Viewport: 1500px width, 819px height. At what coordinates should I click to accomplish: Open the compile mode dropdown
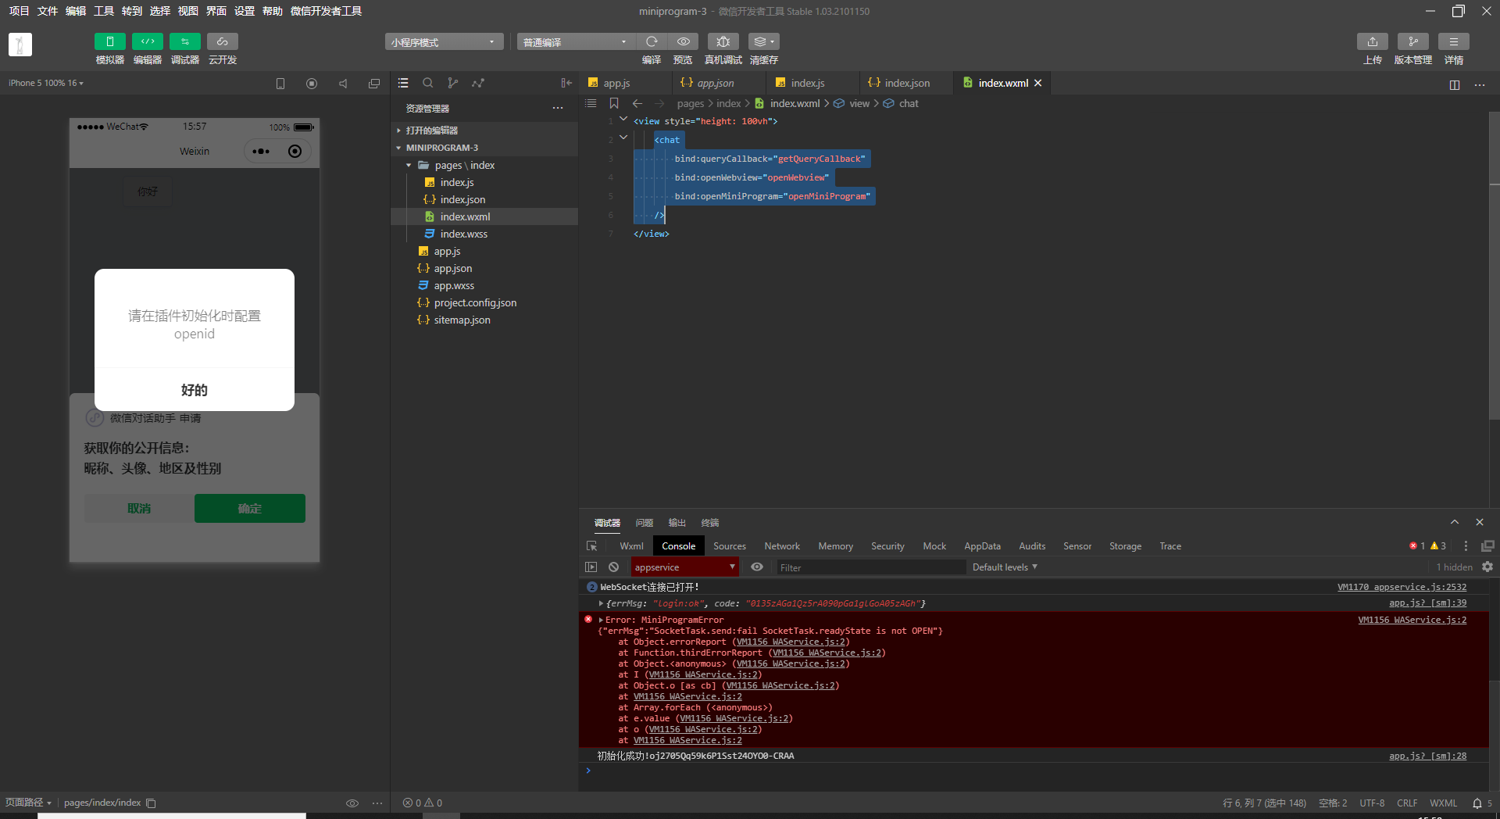point(576,42)
